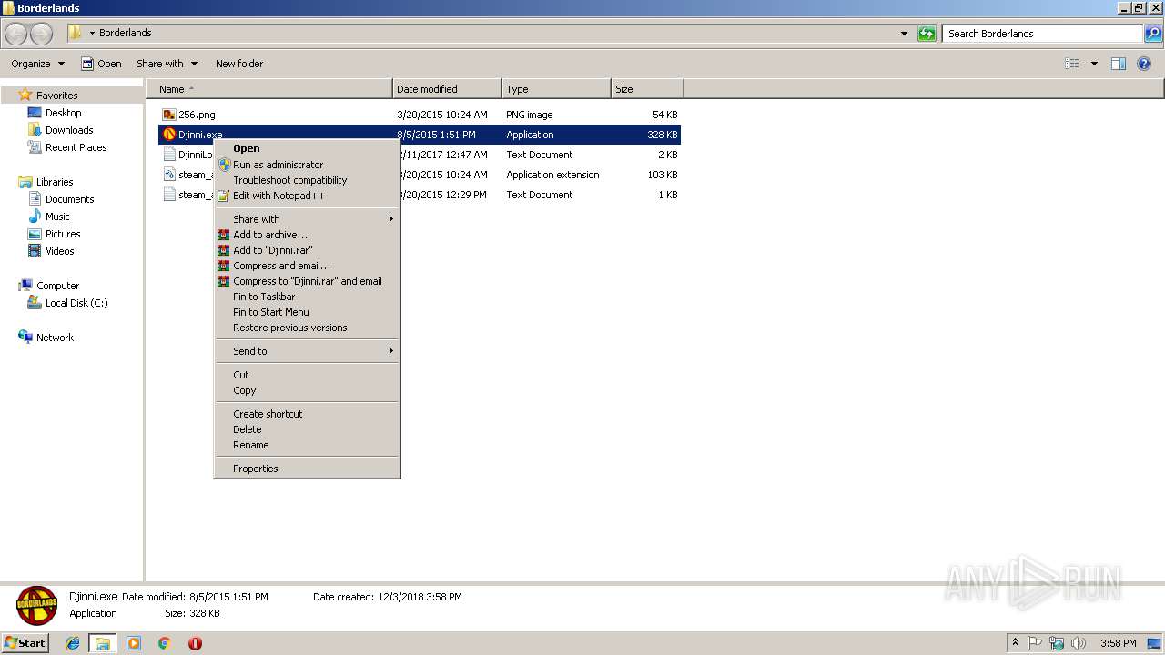1165x655 pixels.
Task: Expand Send to submenu in context menu
Action: point(307,351)
